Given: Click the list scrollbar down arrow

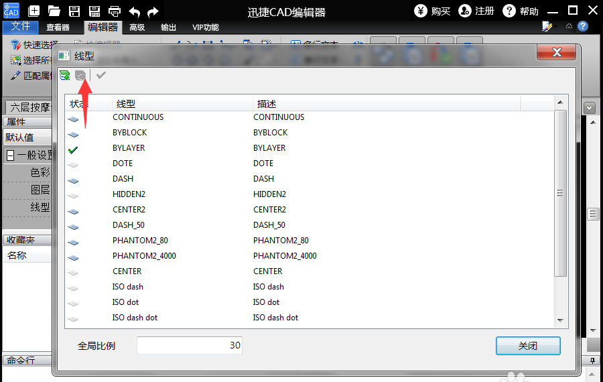Looking at the screenshot, I should pyautogui.click(x=560, y=320).
